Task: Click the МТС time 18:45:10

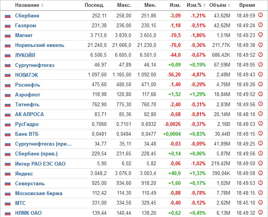Action: tap(246, 203)
